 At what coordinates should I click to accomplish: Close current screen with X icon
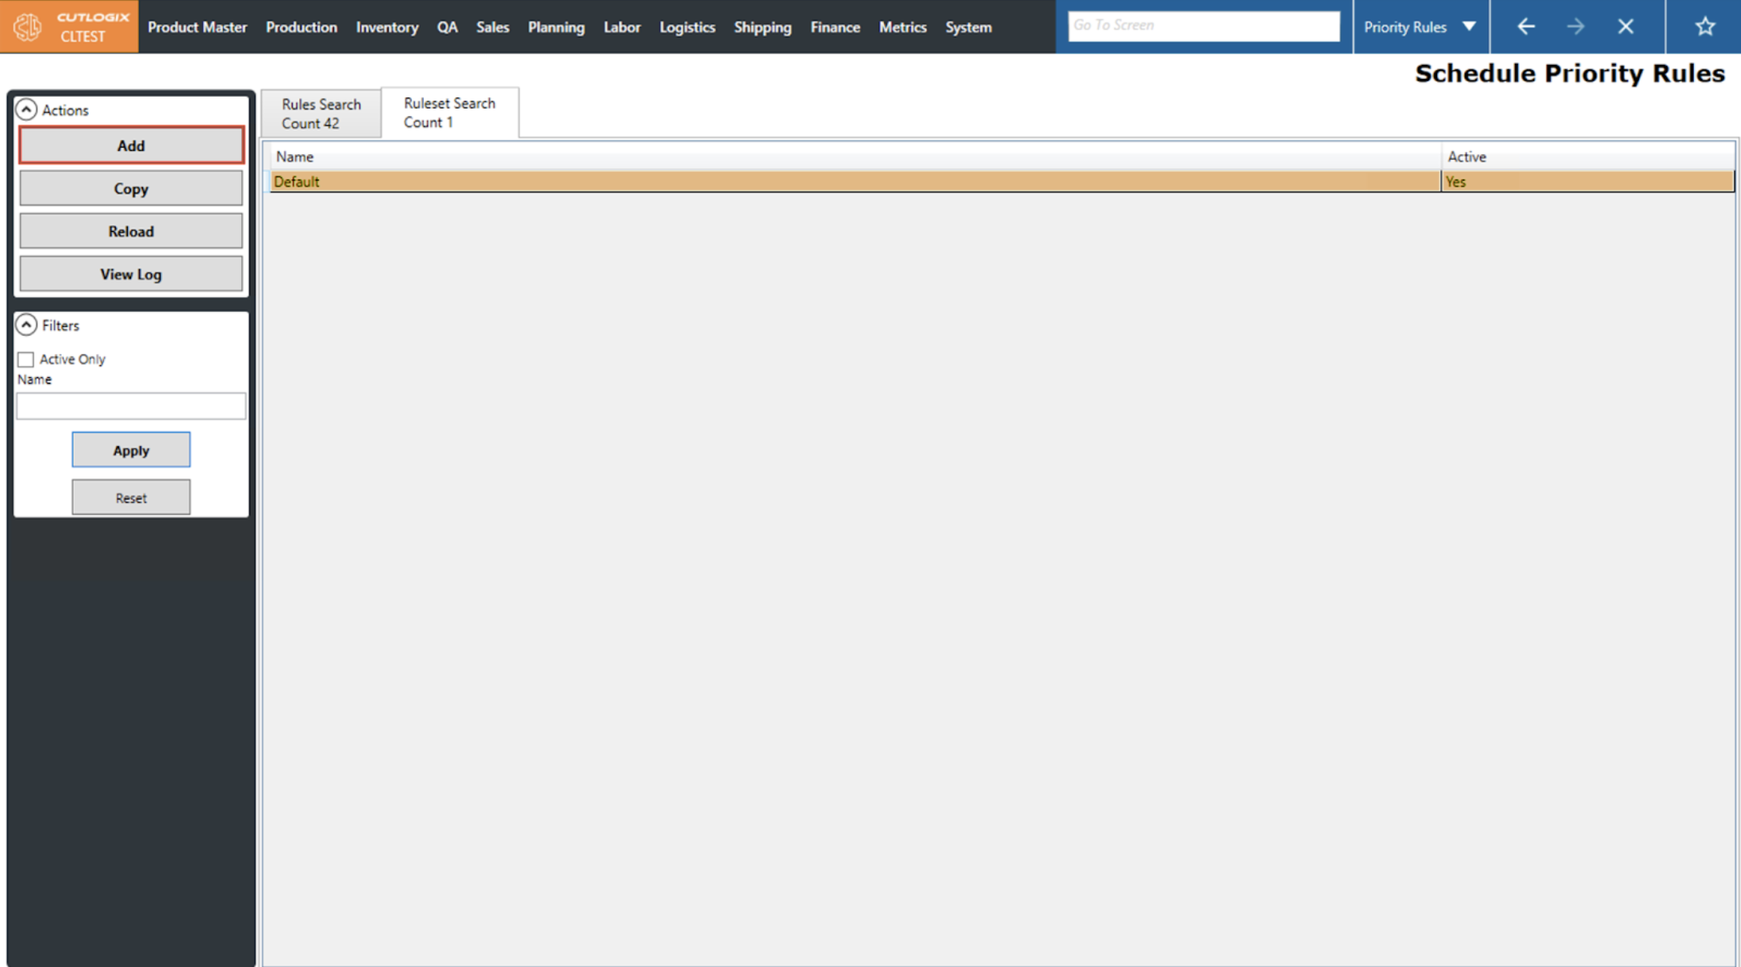[1625, 26]
